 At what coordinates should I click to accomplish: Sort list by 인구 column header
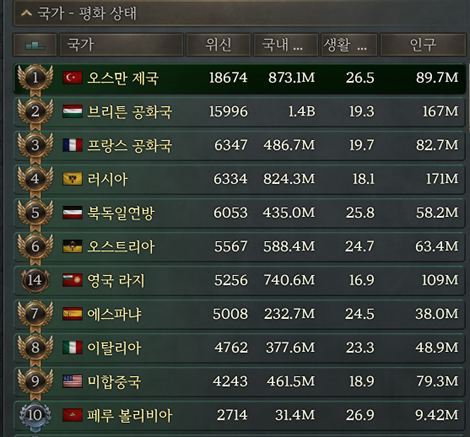click(423, 45)
